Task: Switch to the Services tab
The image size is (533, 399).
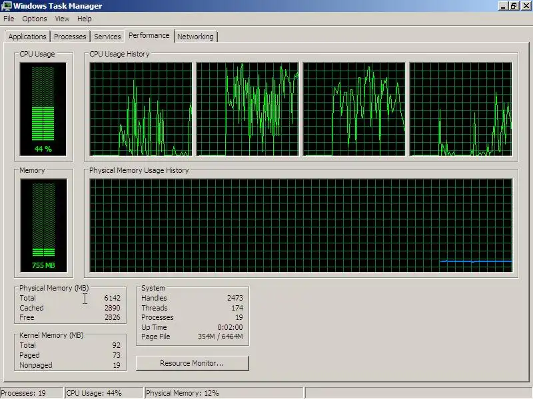Action: 107,37
